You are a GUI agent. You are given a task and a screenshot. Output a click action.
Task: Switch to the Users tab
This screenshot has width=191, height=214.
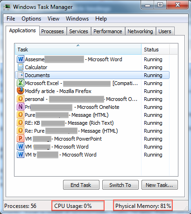165,31
